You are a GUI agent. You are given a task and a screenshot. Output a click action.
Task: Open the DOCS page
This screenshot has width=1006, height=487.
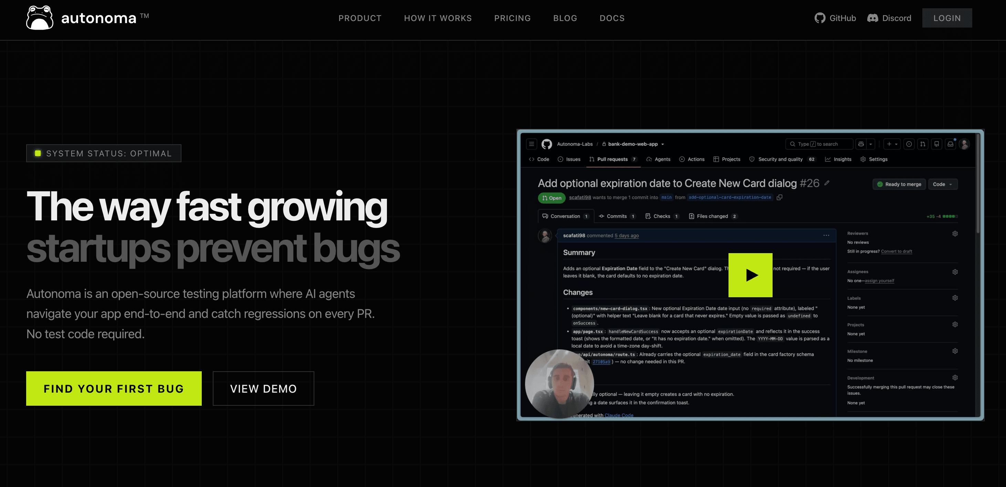[612, 18]
